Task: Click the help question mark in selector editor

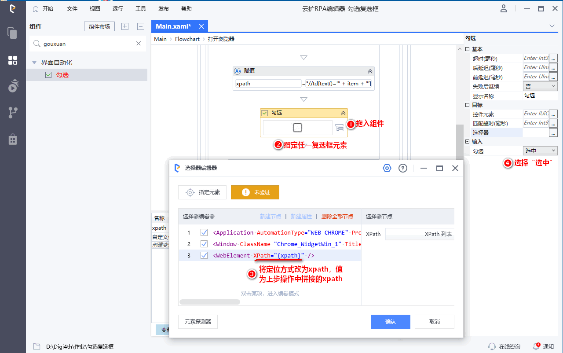Action: [x=402, y=168]
